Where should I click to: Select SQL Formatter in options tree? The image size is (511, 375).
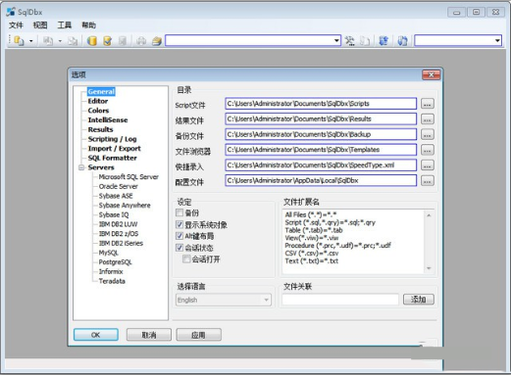[x=112, y=158]
